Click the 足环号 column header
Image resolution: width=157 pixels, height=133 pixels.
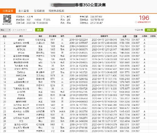point(78,36)
